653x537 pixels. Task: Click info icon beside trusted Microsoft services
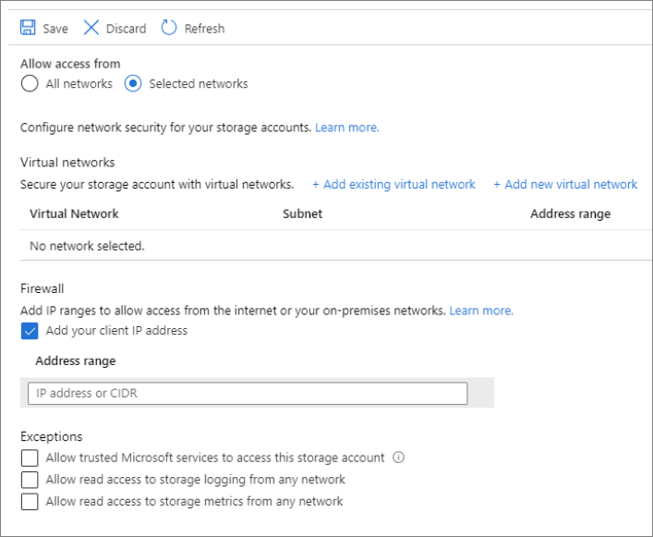pos(399,458)
